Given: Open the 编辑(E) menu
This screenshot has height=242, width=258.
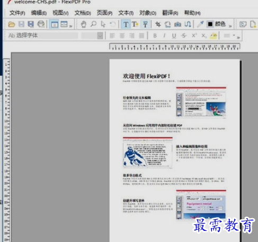Looking at the screenshot, I should [x=39, y=13].
